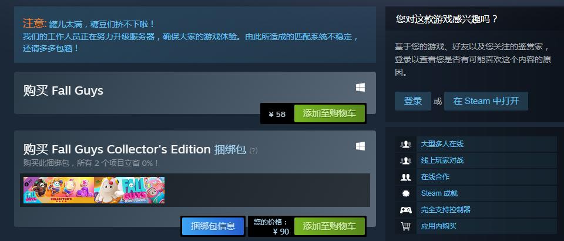This screenshot has width=564, height=241.
Task: Open the 完全支持控制器 link
Action: tap(446, 210)
